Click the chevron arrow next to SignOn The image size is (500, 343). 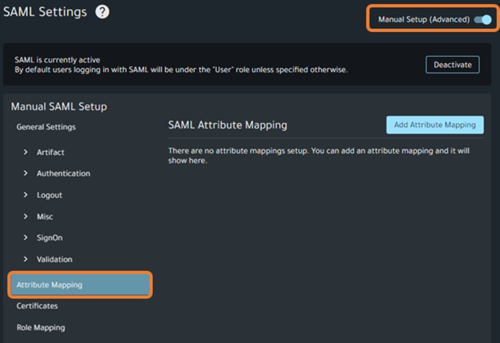click(x=25, y=238)
